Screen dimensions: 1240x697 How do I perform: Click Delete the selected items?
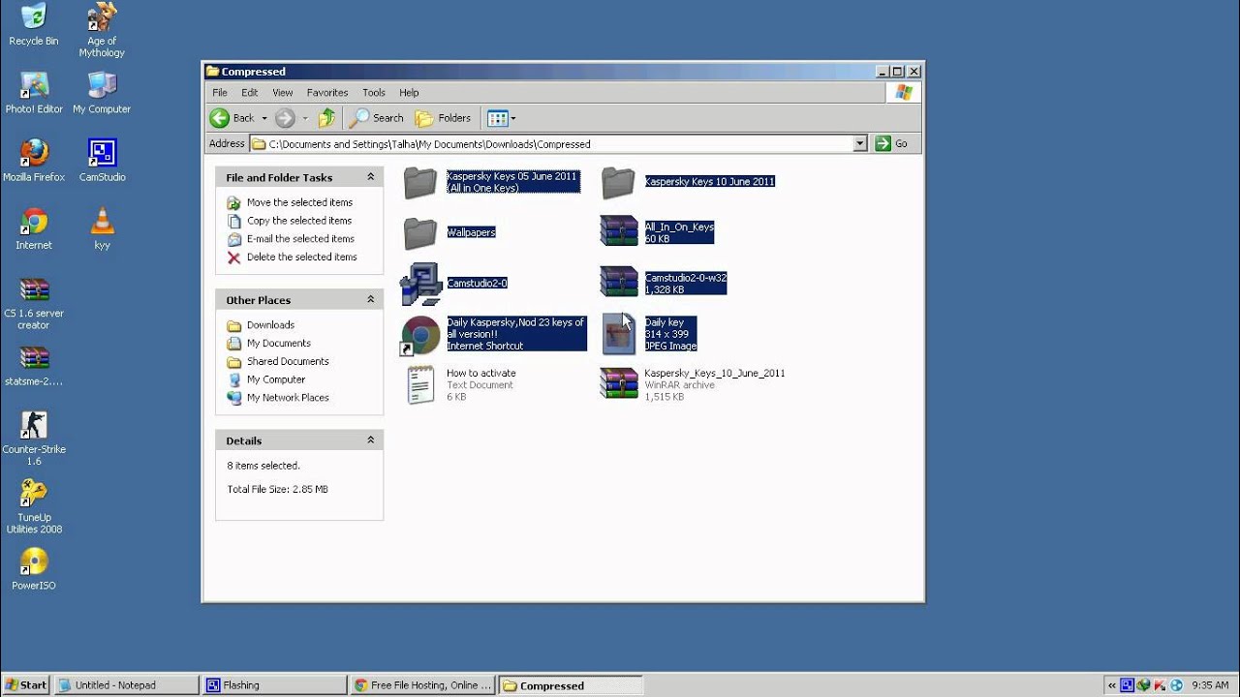[x=301, y=258]
